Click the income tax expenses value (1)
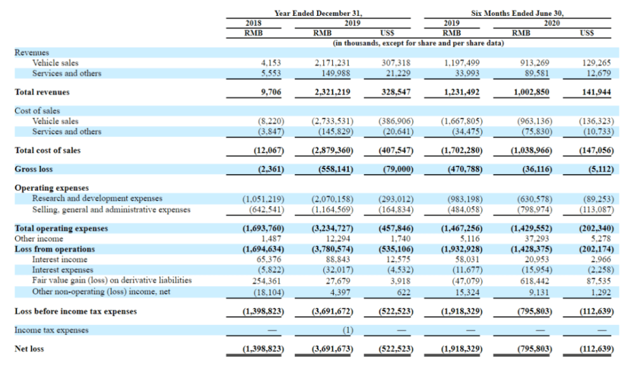This screenshot has height=366, width=634. point(347,331)
